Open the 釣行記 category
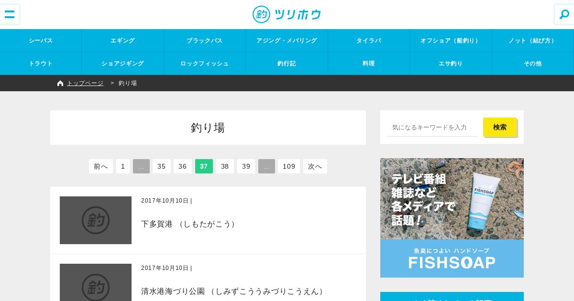The height and width of the screenshot is (301, 574). coord(287,64)
